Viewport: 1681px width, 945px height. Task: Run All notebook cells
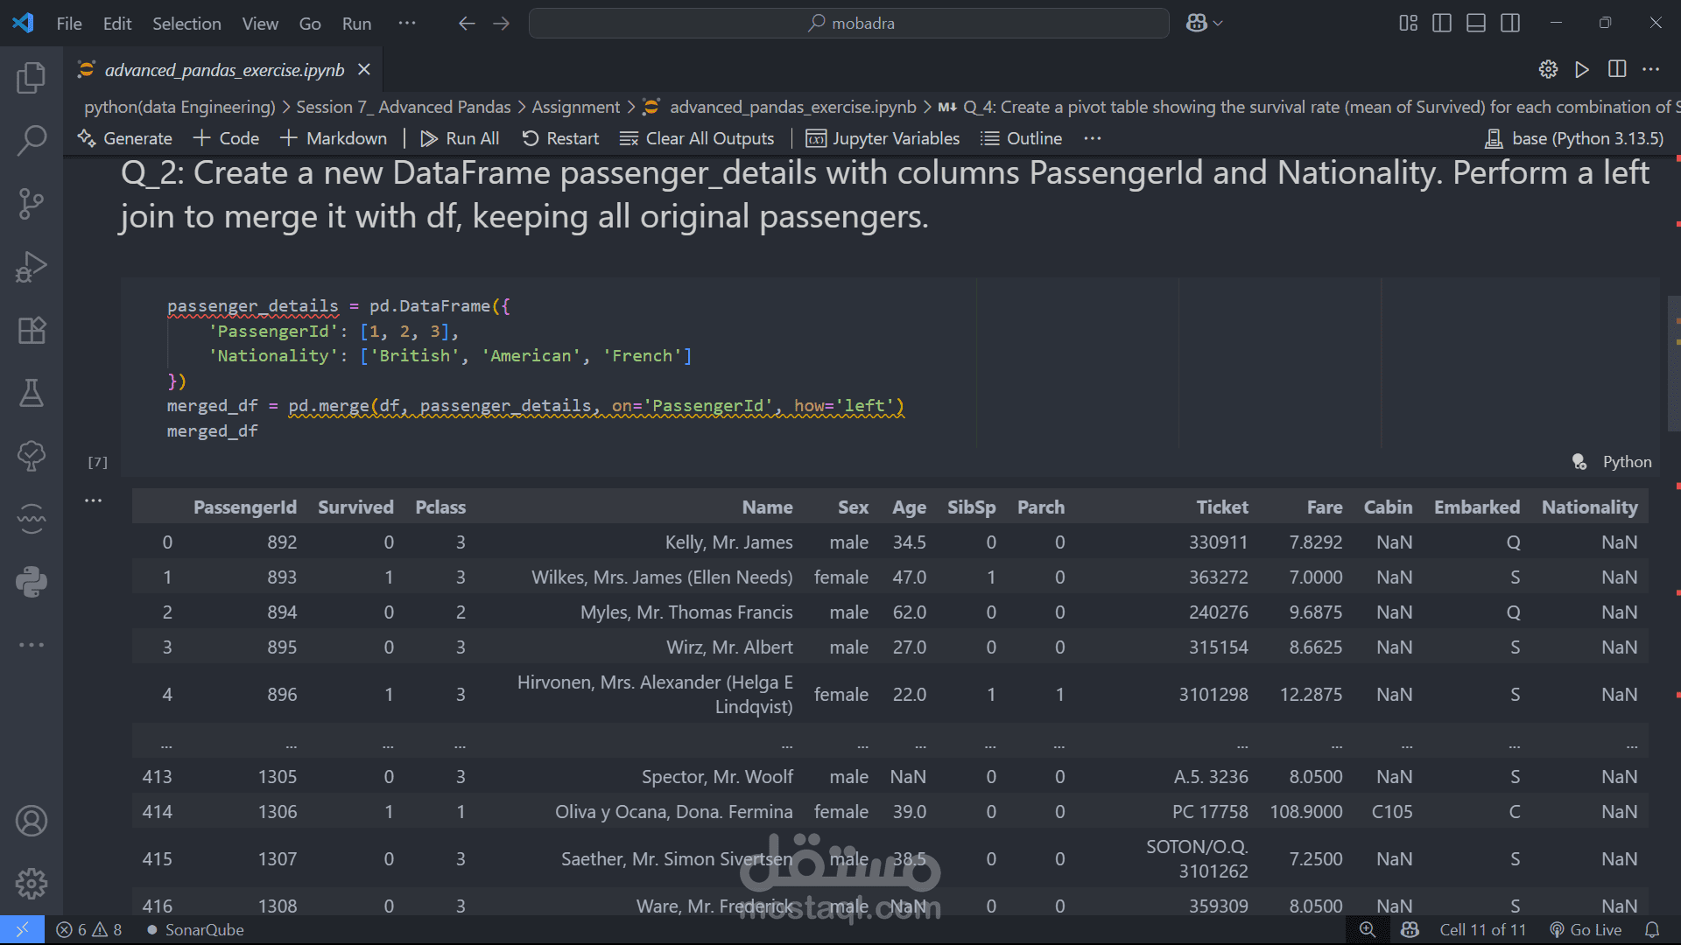click(460, 138)
